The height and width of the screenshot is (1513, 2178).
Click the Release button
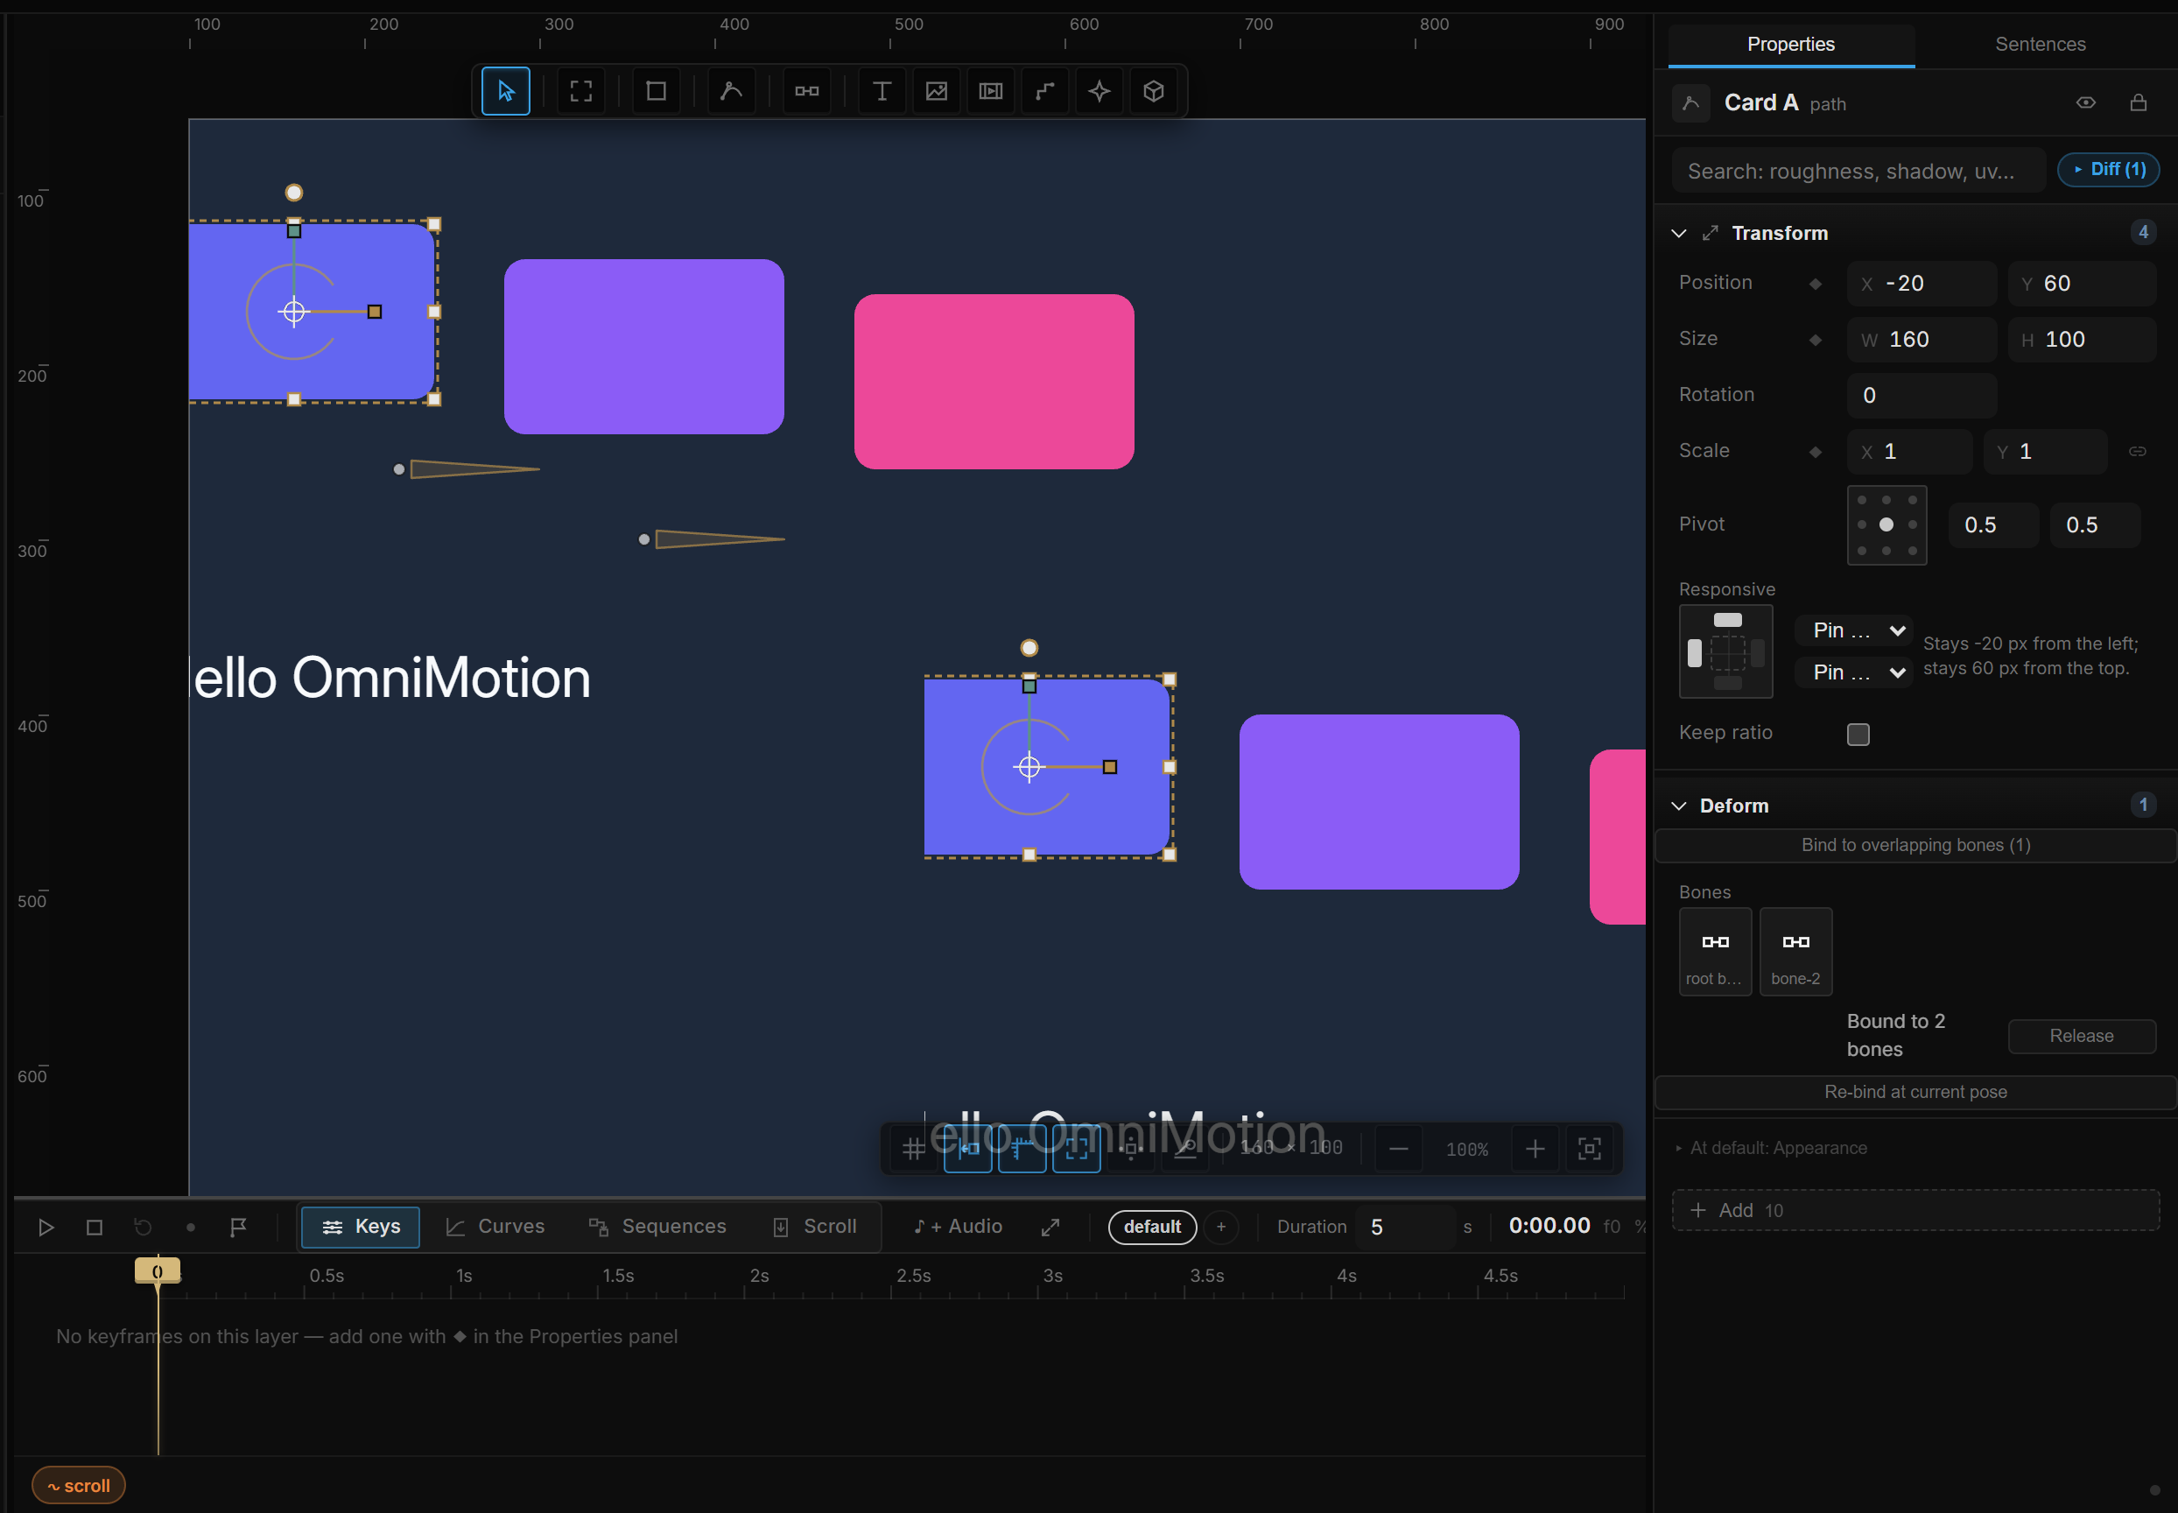pos(2082,1036)
